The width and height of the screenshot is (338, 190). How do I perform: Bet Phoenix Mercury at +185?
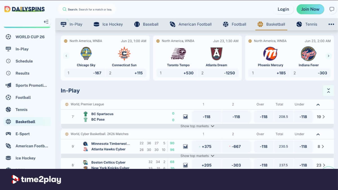point(269,73)
